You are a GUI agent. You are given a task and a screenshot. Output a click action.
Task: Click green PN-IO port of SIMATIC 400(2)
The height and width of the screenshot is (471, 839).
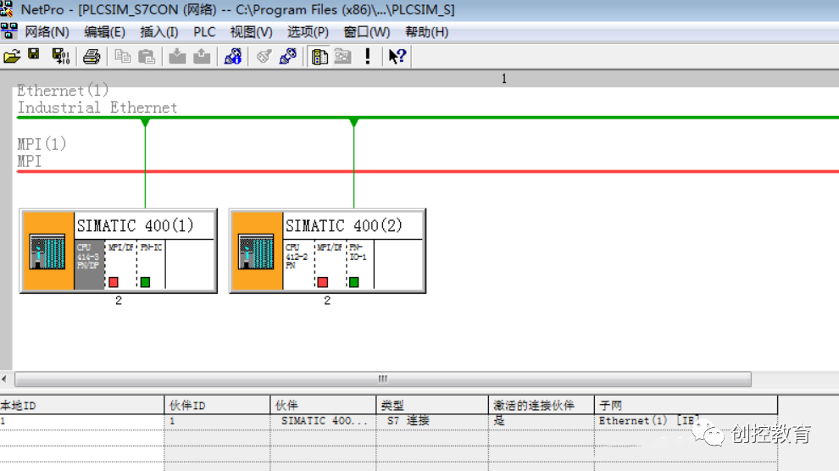click(353, 282)
